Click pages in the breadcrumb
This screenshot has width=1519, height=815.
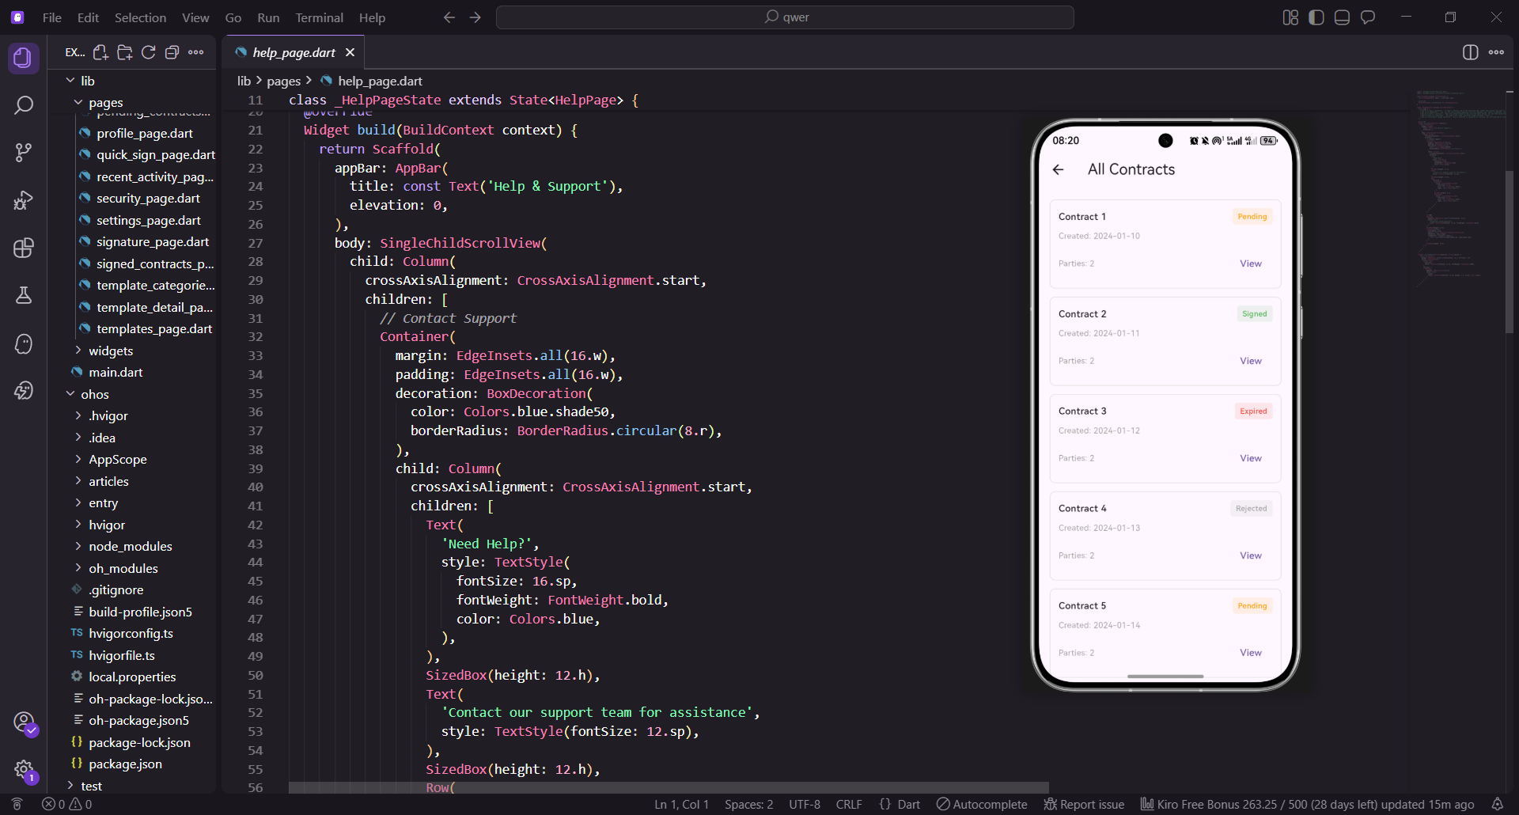[283, 81]
